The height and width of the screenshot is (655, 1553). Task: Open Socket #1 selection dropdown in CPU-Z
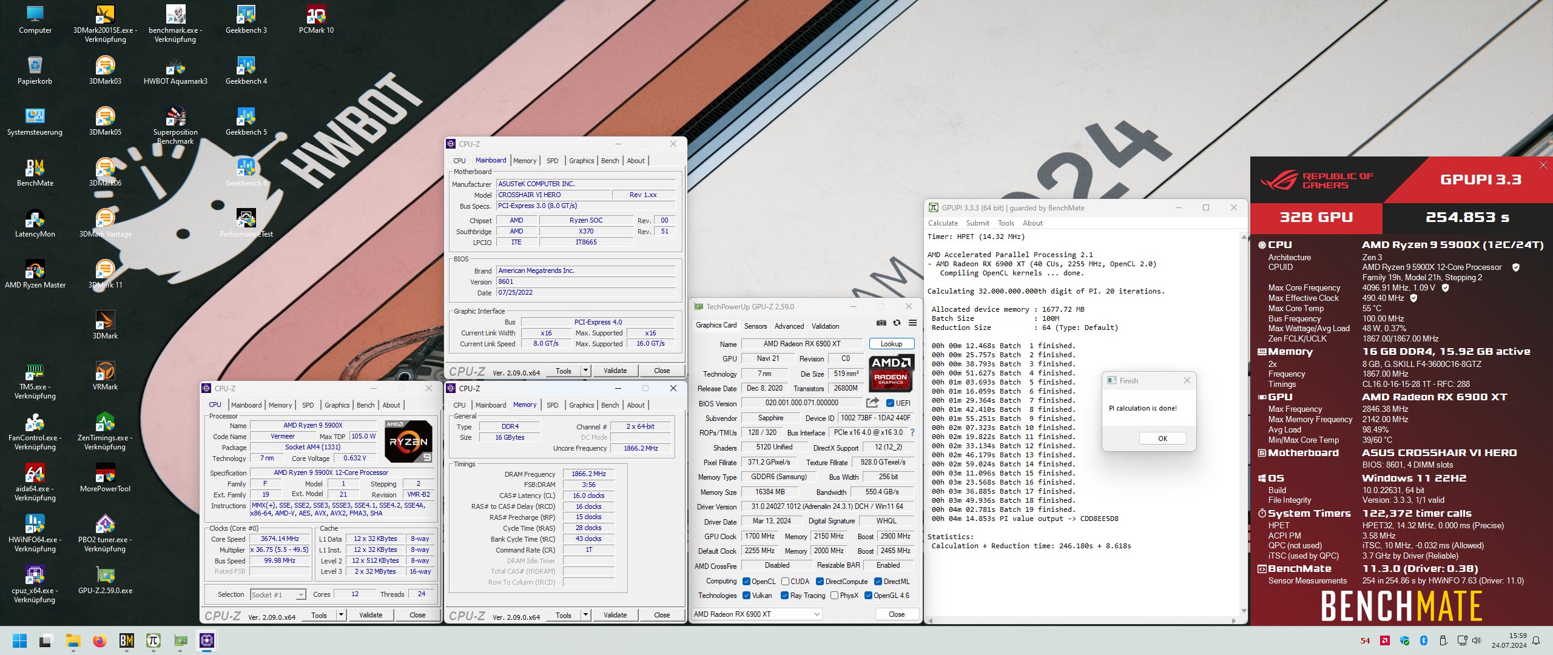point(278,595)
